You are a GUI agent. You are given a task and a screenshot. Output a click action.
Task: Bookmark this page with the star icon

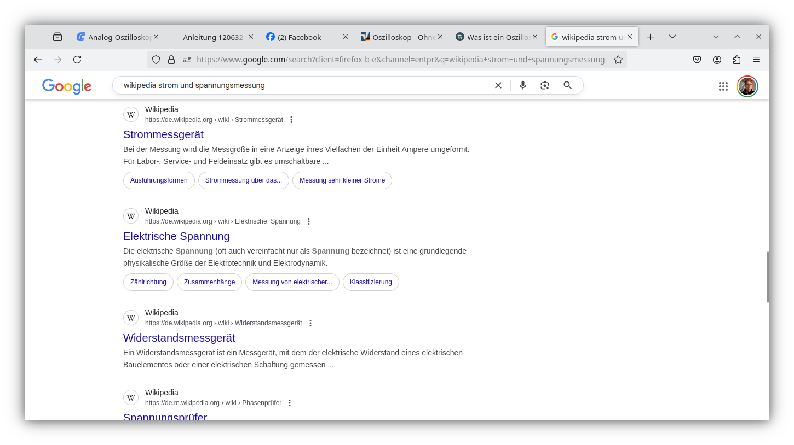click(x=618, y=60)
